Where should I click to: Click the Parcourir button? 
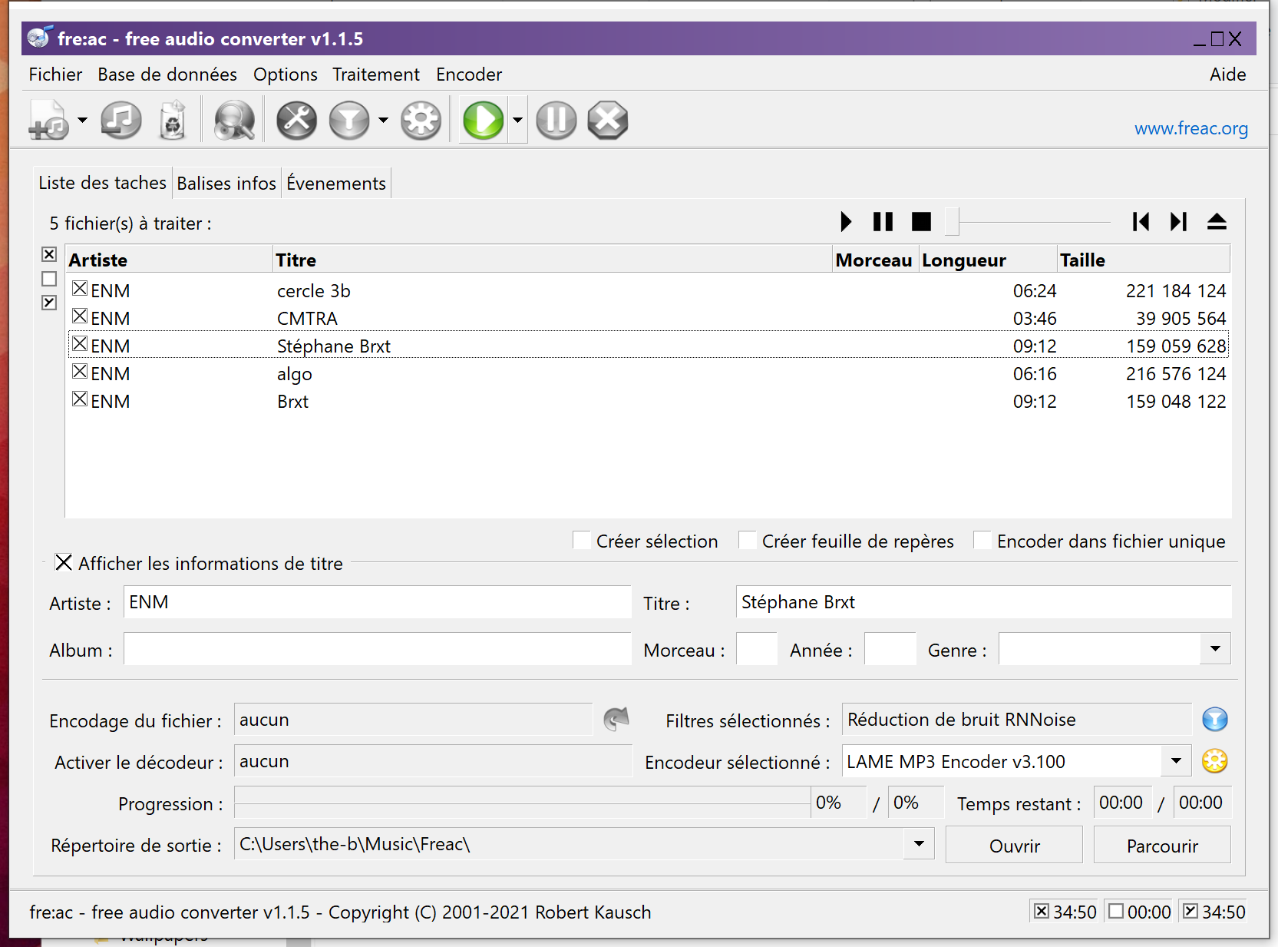pyautogui.click(x=1161, y=846)
